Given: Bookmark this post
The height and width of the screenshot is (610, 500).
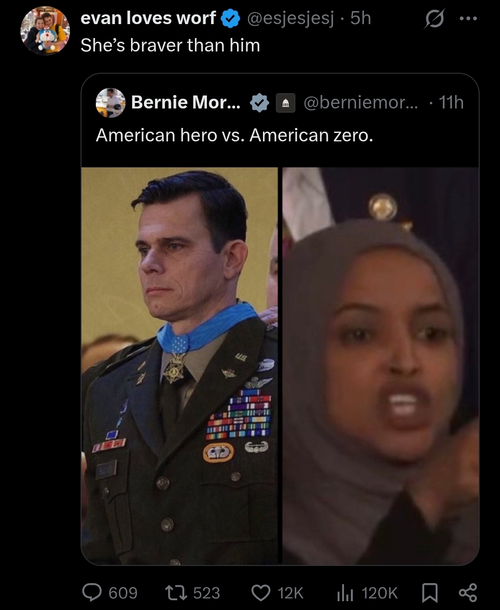Looking at the screenshot, I should (x=430, y=593).
